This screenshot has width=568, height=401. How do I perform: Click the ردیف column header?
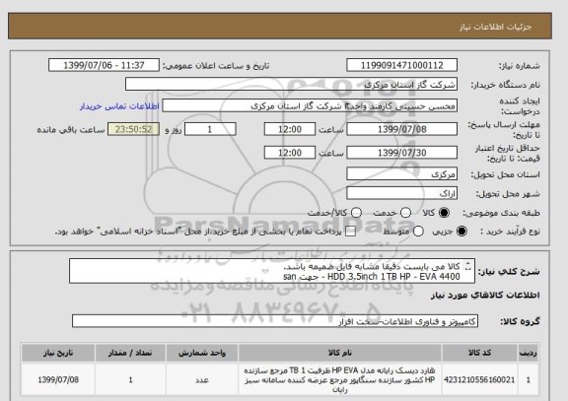point(529,353)
